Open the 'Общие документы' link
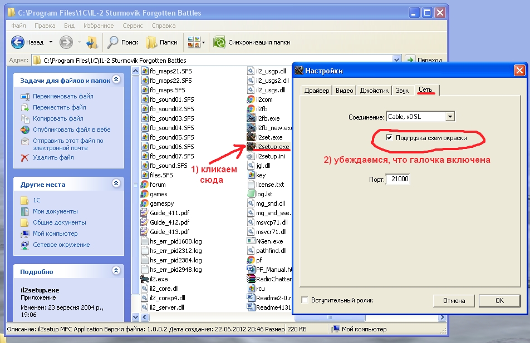 click(x=60, y=222)
